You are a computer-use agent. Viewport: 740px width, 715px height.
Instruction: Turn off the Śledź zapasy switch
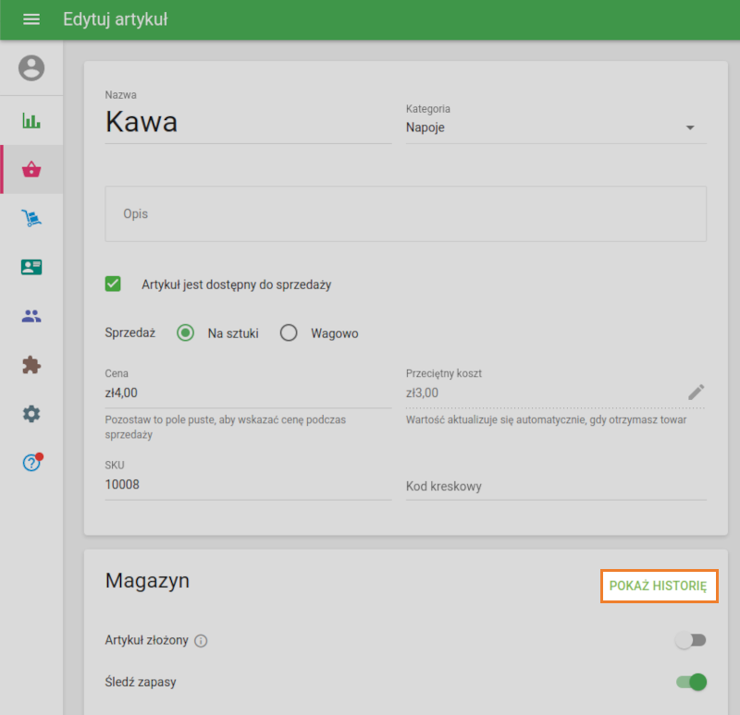[x=691, y=683]
